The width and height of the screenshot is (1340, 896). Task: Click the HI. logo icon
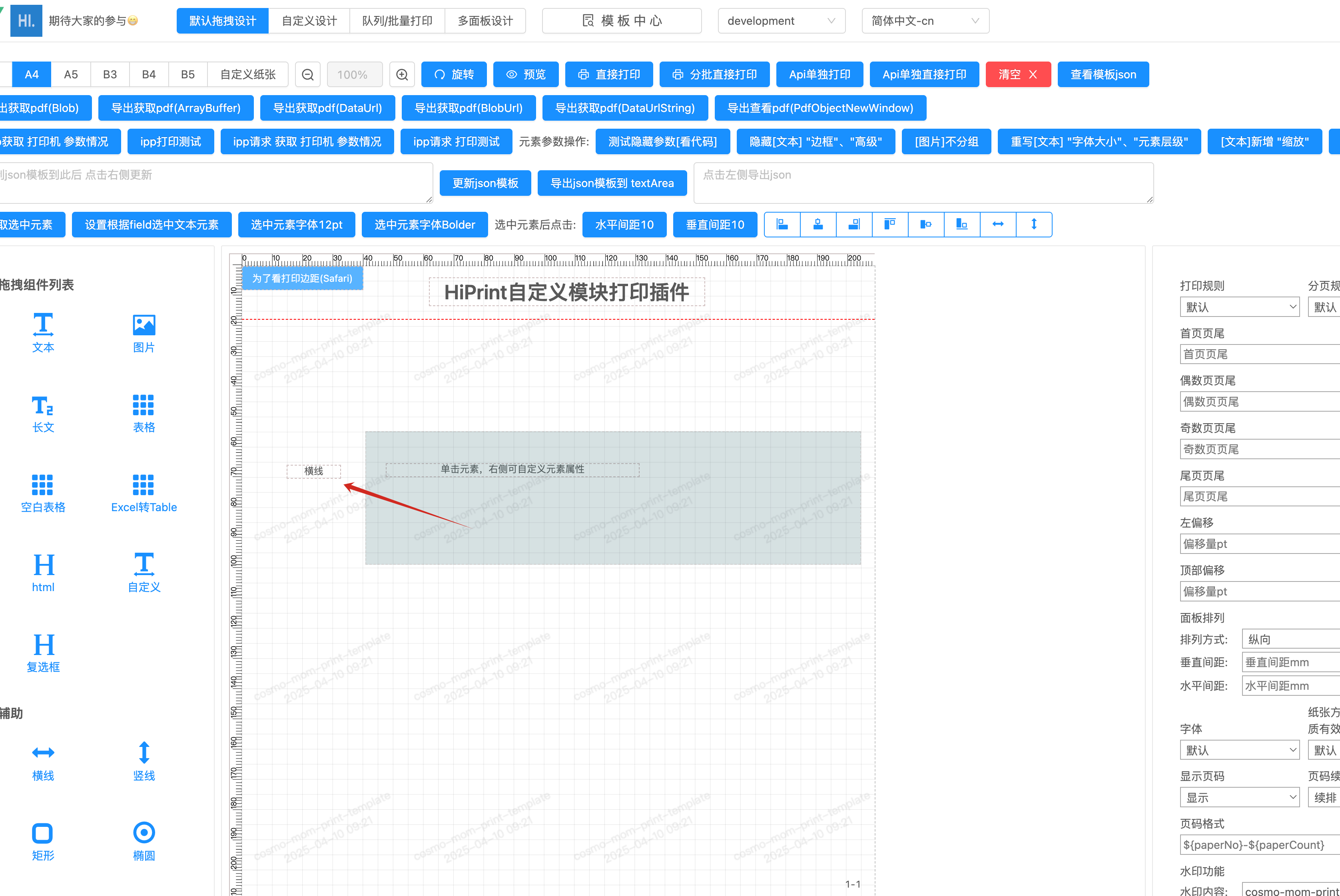pyautogui.click(x=26, y=20)
